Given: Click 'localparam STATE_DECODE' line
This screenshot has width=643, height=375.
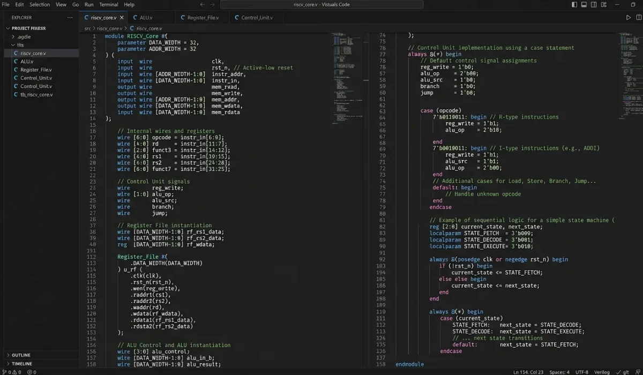Looking at the screenshot, I should (481, 240).
